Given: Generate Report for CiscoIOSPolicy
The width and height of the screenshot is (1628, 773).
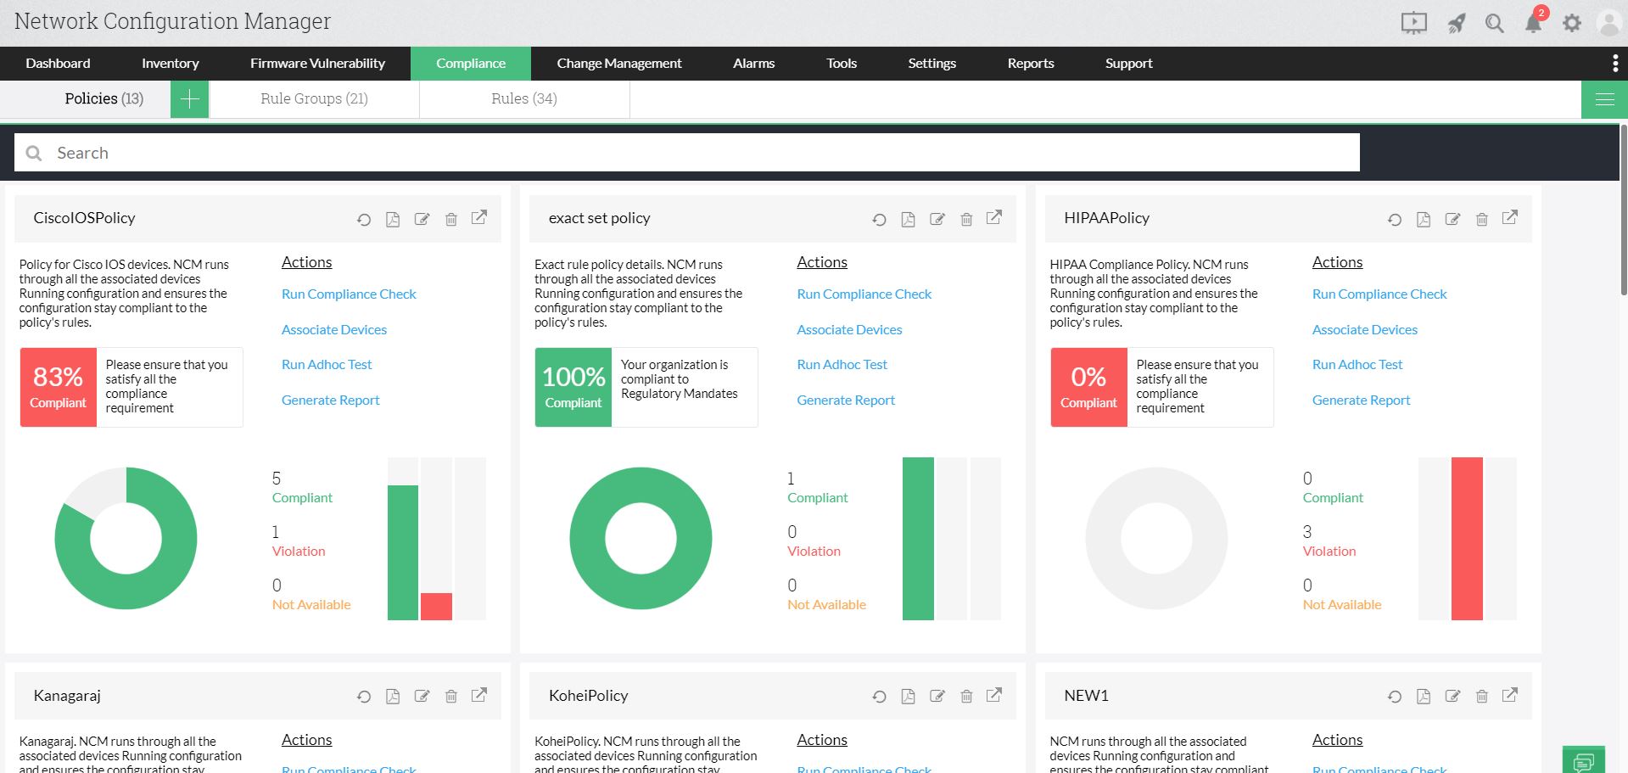Looking at the screenshot, I should point(330,401).
